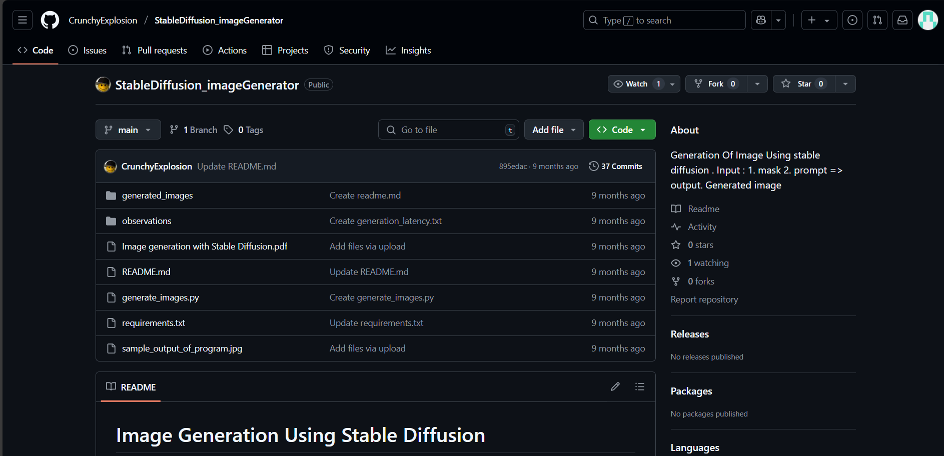
Task: Open the issues icon in header
Action: [x=852, y=20]
